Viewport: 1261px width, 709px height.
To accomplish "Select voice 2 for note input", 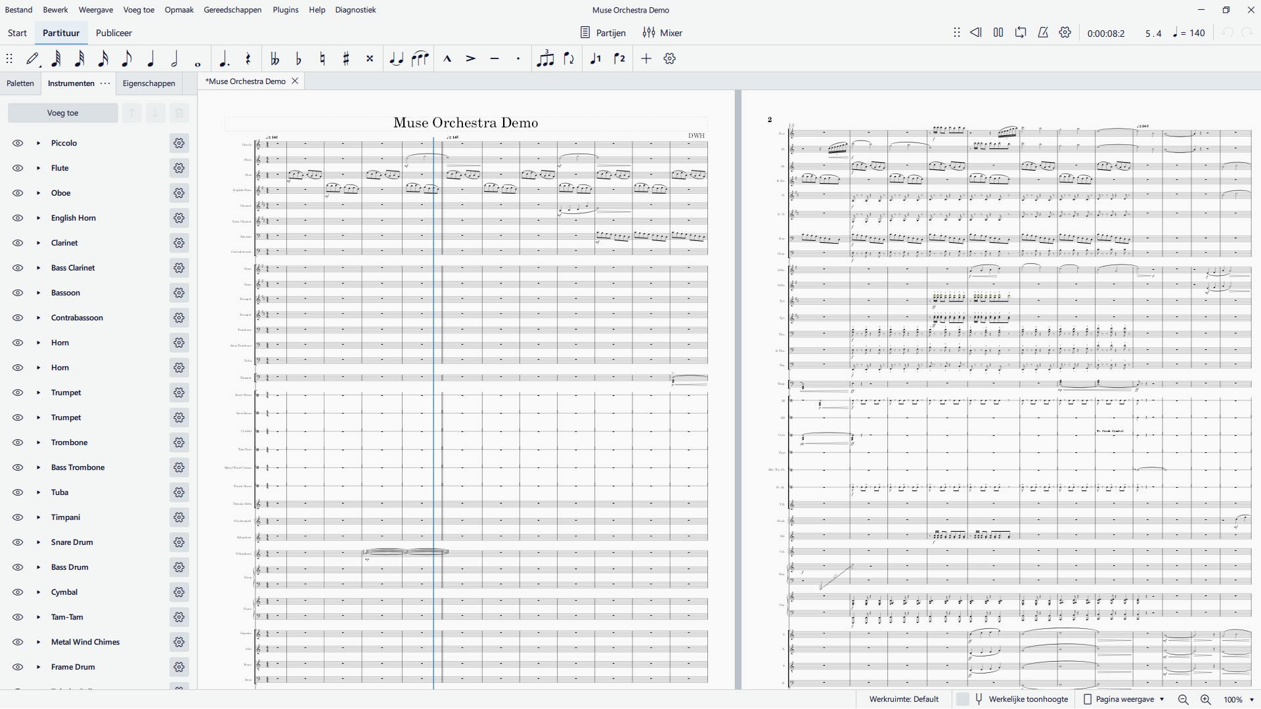I will [x=619, y=59].
